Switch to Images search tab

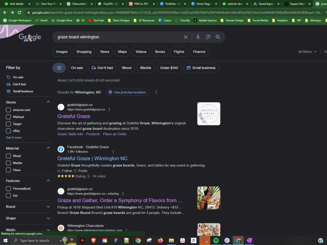pyautogui.click(x=62, y=52)
